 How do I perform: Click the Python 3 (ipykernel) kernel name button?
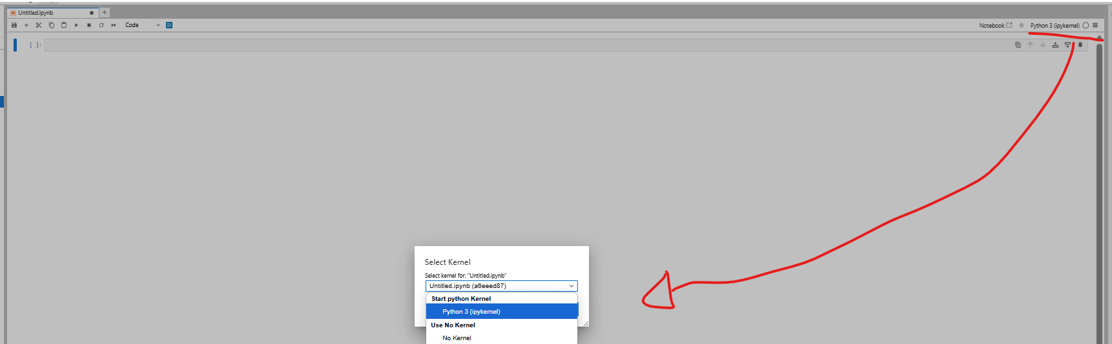[1055, 26]
